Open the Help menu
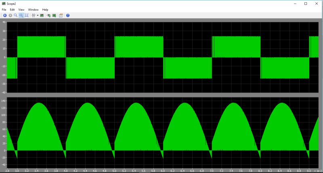The image size is (323, 173). click(45, 10)
